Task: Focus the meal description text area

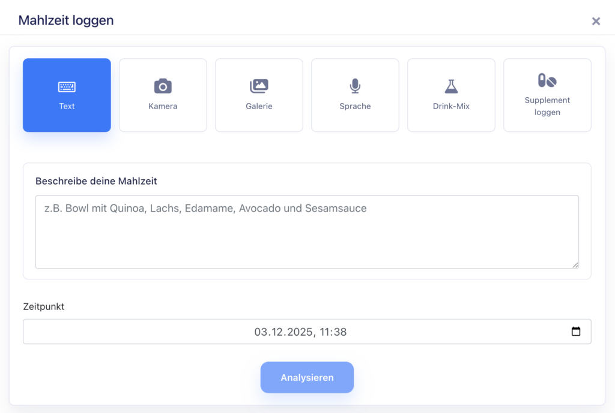Action: click(x=307, y=232)
